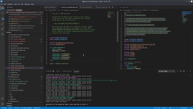Image resolution: width=193 pixels, height=109 pixels.
Task: Open the terminal selector Task - Build dropdown
Action: click(166, 71)
